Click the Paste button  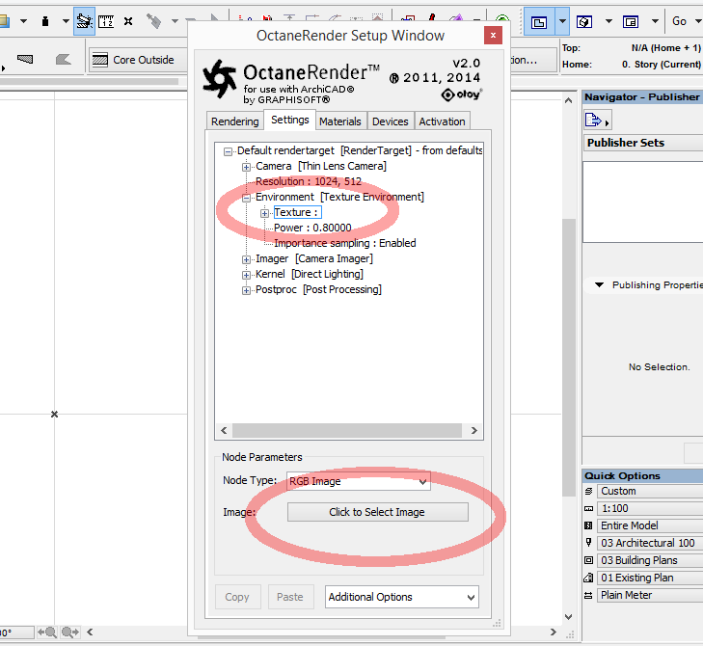[290, 597]
